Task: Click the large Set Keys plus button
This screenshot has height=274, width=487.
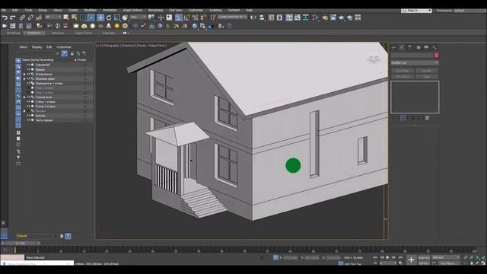Action: 411,260
